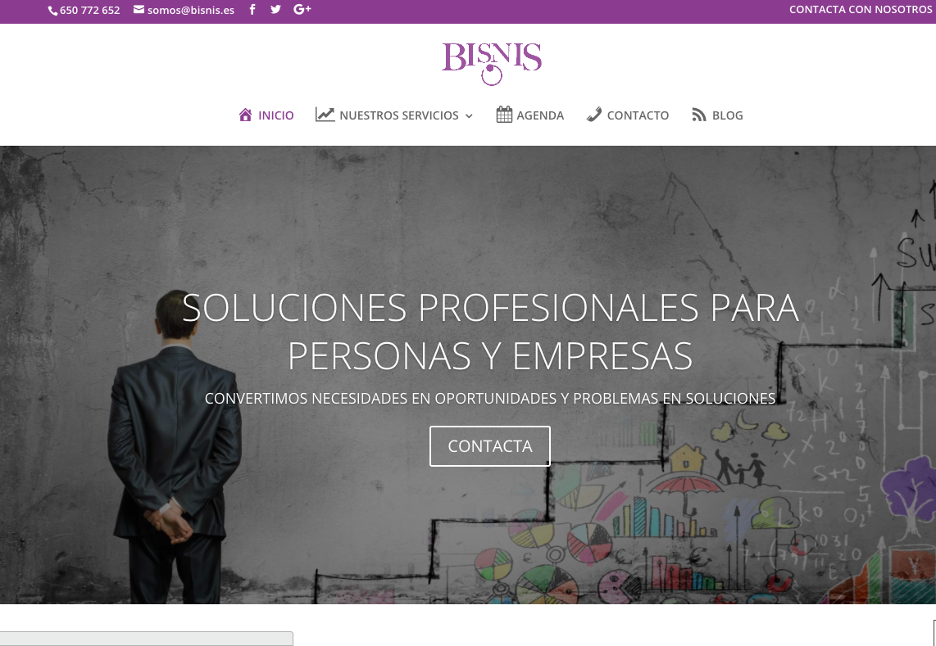Click the 650 772 652 phone number
Screen dimensions: 936x646
click(x=89, y=10)
